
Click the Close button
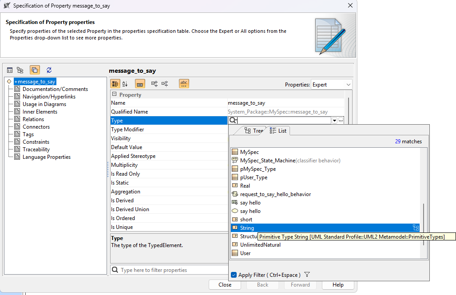click(225, 284)
